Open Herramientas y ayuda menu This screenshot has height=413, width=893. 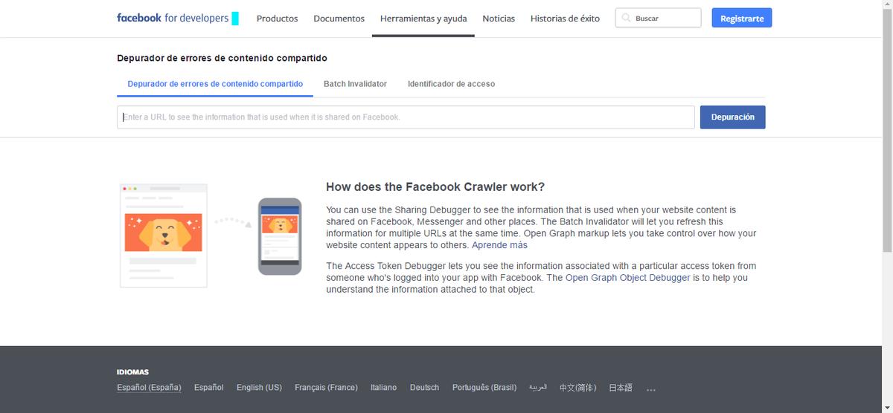coord(423,19)
